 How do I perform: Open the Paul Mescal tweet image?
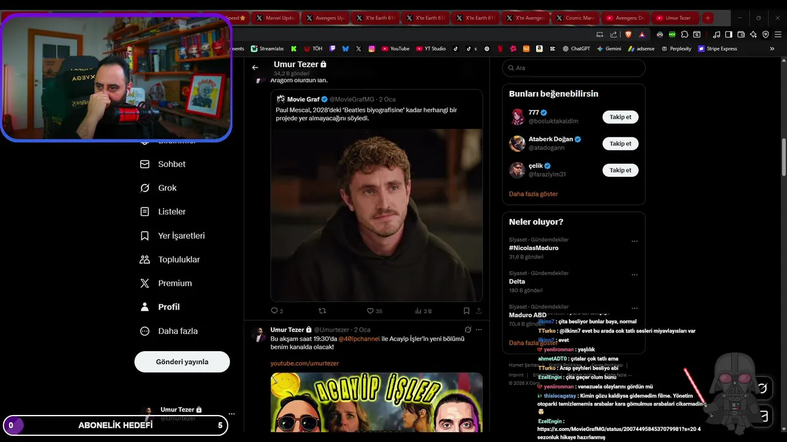click(x=376, y=215)
